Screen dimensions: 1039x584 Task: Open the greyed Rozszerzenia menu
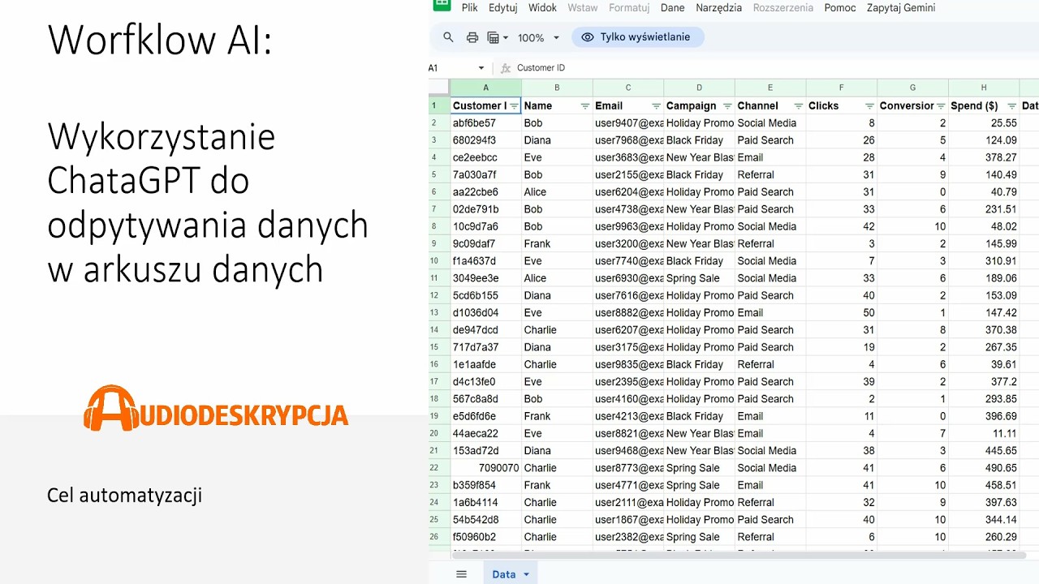click(783, 7)
